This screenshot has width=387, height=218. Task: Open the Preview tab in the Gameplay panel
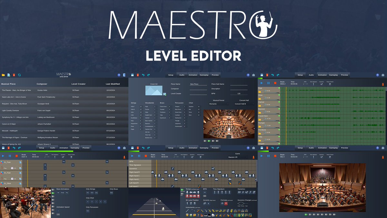point(215,148)
